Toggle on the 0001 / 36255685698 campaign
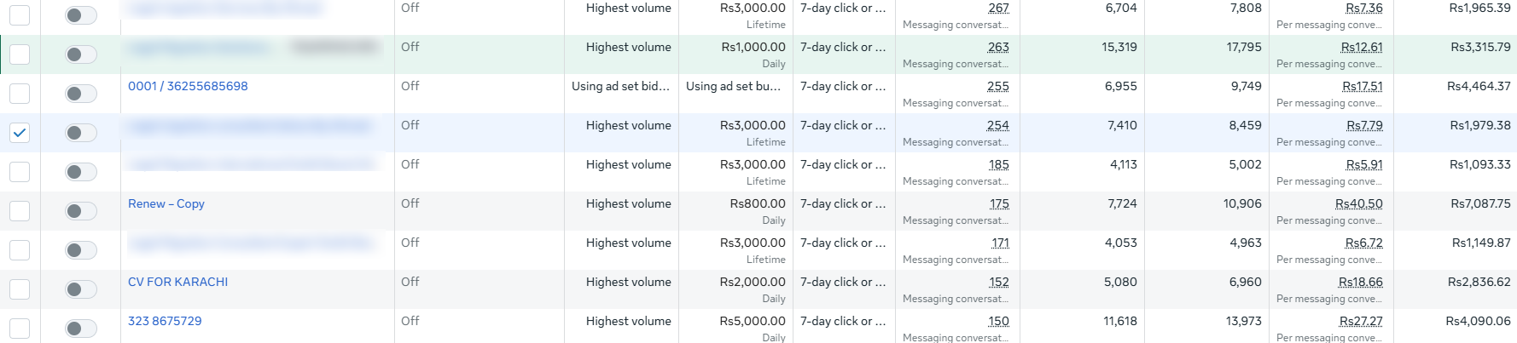The height and width of the screenshot is (343, 1517). coord(81,94)
